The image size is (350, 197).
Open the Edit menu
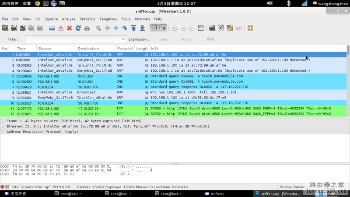(15, 19)
